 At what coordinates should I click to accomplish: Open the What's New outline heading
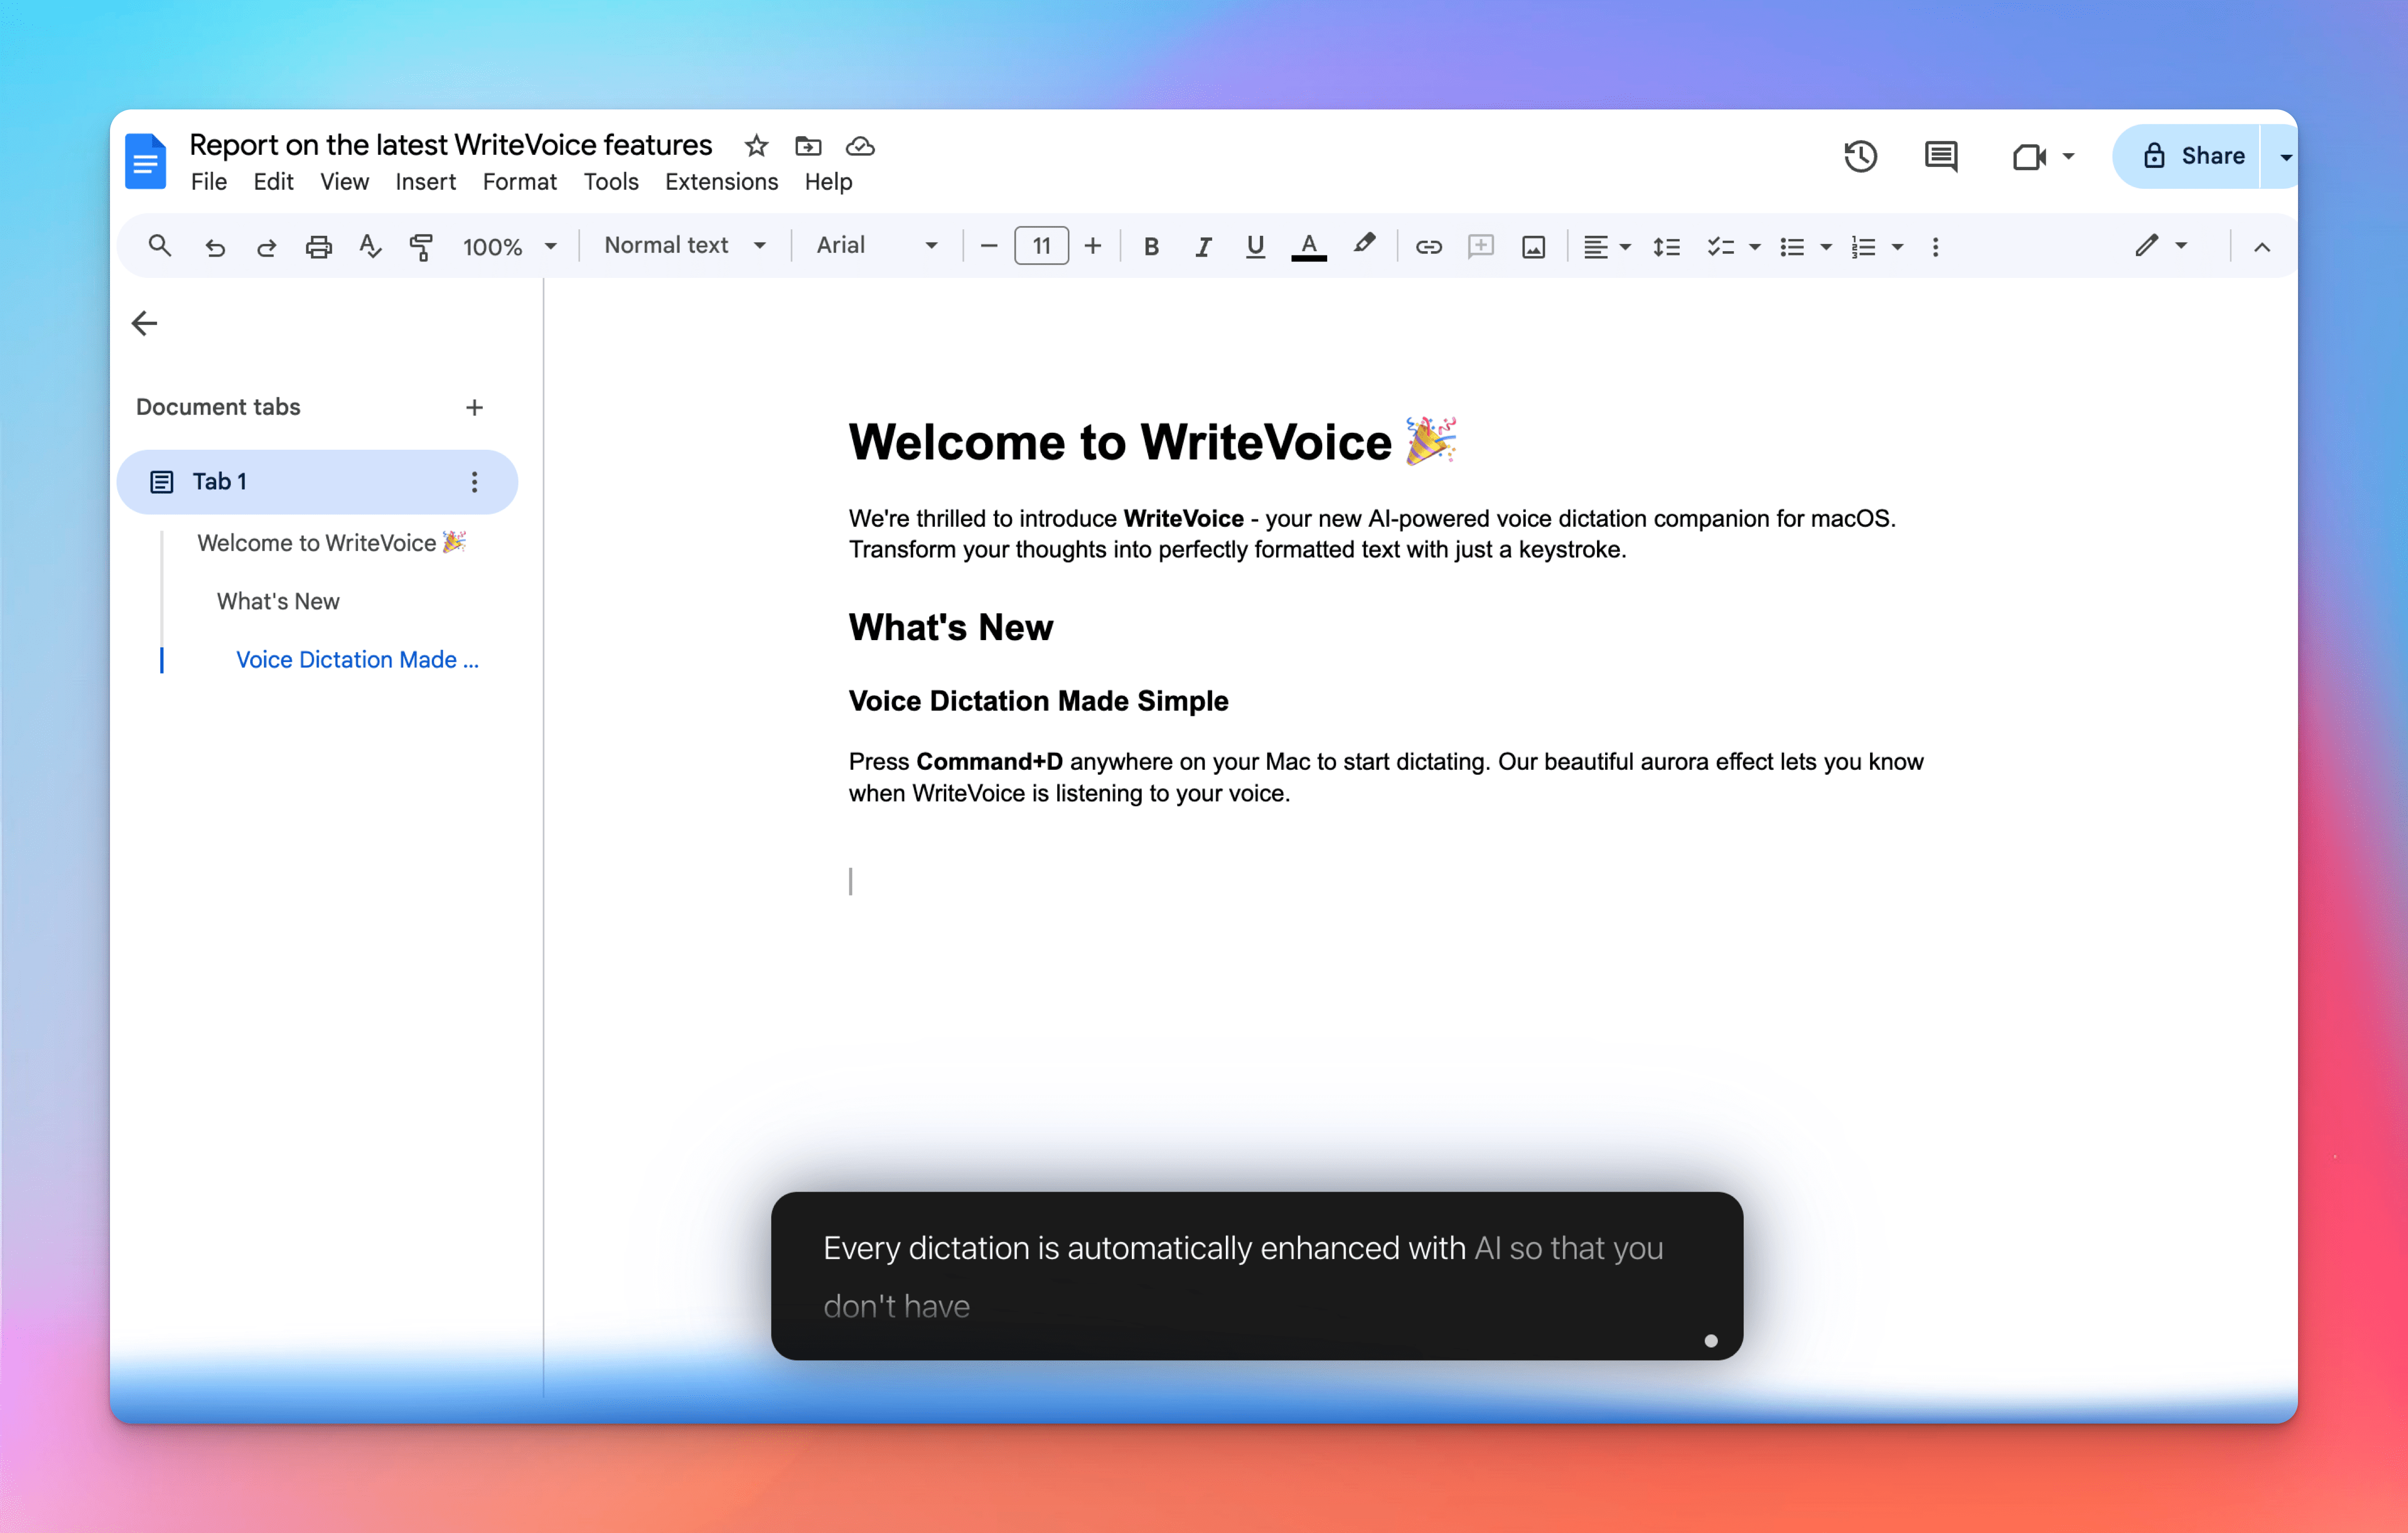tap(278, 601)
